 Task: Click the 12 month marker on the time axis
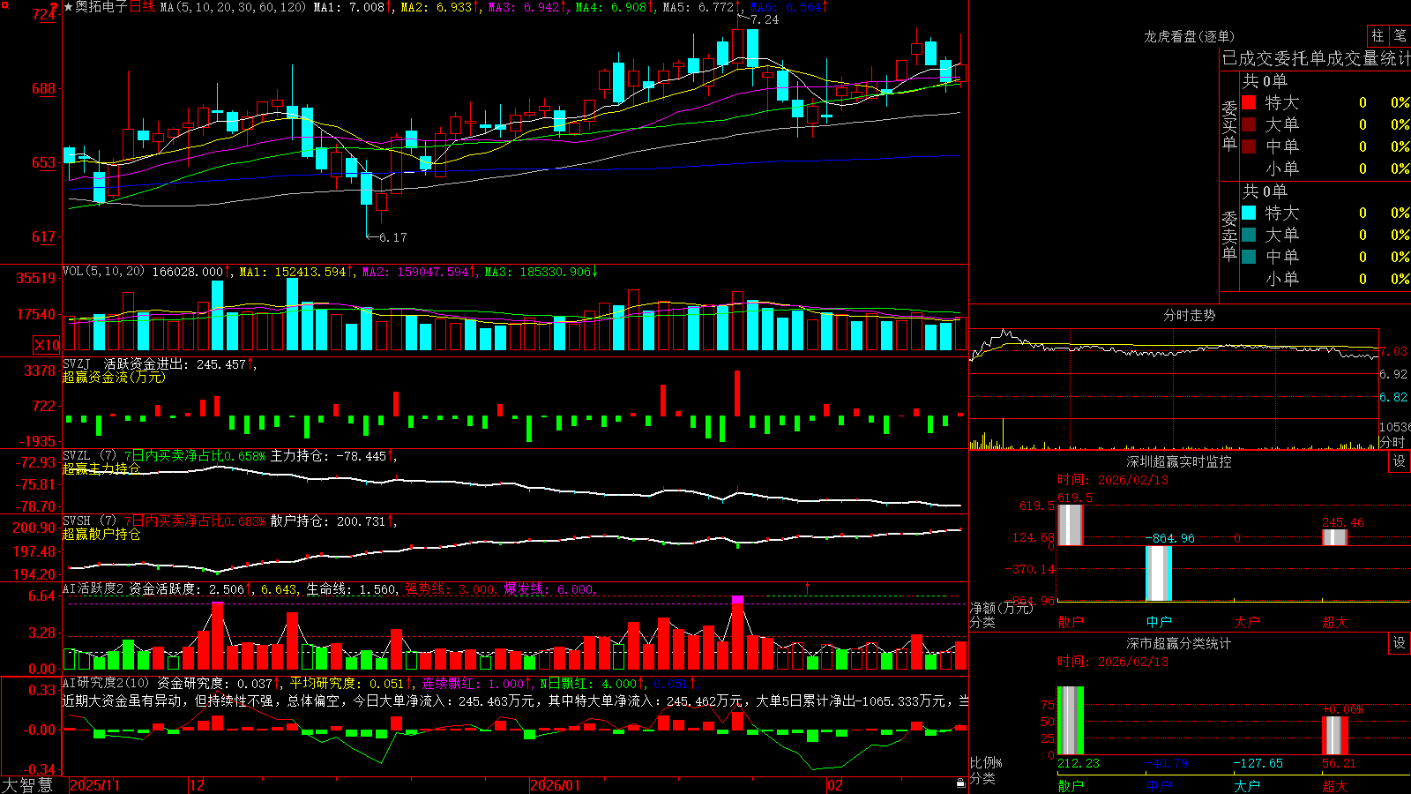[x=198, y=785]
